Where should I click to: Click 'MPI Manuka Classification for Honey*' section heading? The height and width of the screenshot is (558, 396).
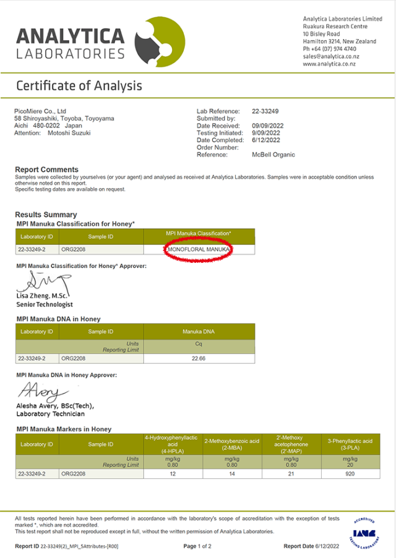click(75, 224)
